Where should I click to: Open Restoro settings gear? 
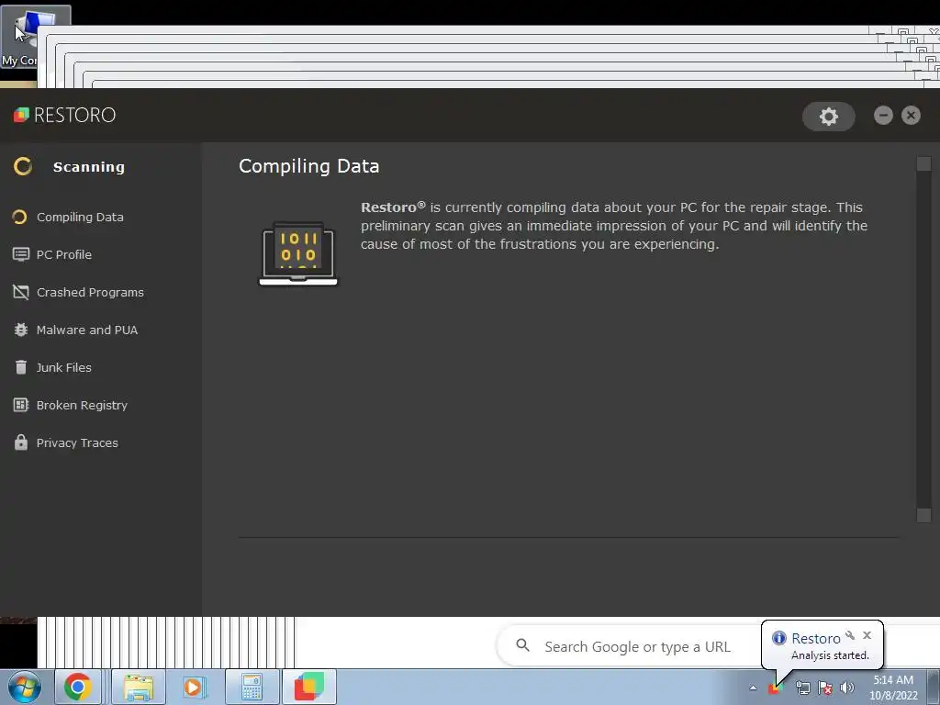pos(829,116)
